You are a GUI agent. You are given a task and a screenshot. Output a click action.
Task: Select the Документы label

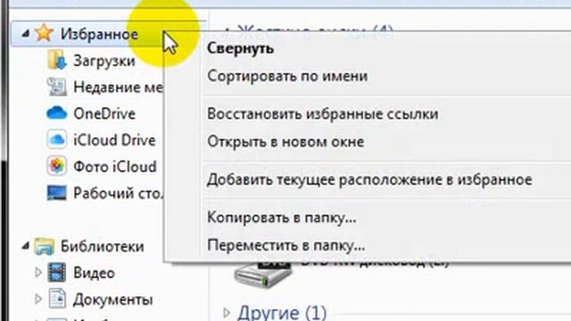[x=113, y=300]
